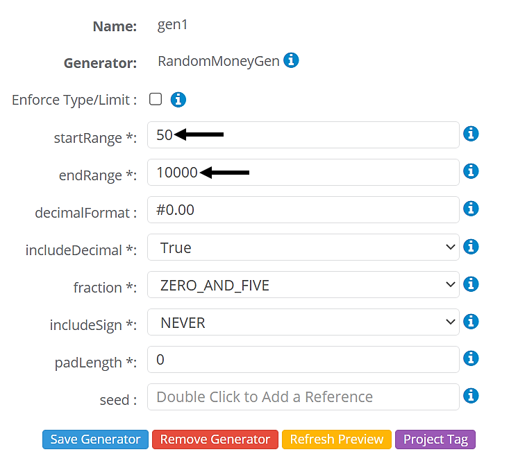Screen dimensions: 509x470
Task: Focus the decimalFormat input with #0.00
Action: click(x=303, y=210)
